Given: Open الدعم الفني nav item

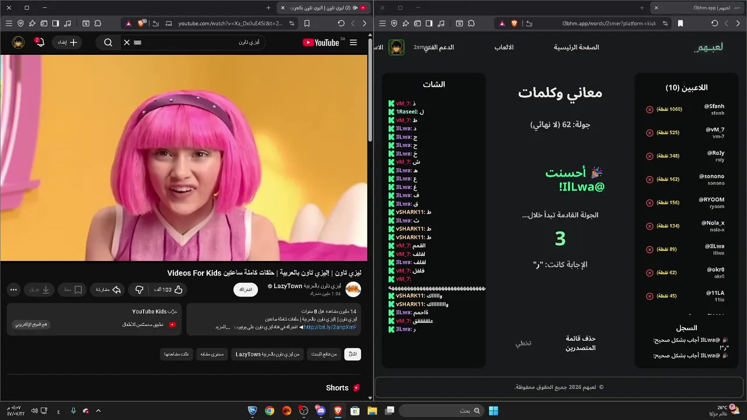Looking at the screenshot, I should point(439,47).
